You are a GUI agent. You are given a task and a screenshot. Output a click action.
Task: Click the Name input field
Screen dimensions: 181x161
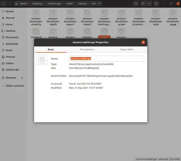click(106, 59)
